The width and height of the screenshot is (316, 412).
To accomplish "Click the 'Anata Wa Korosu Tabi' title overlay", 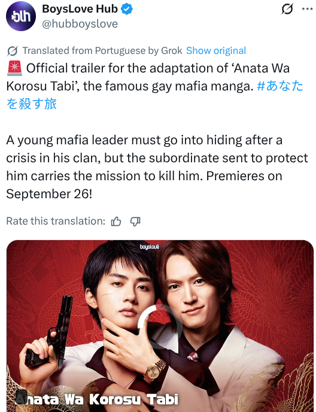I will point(97,399).
